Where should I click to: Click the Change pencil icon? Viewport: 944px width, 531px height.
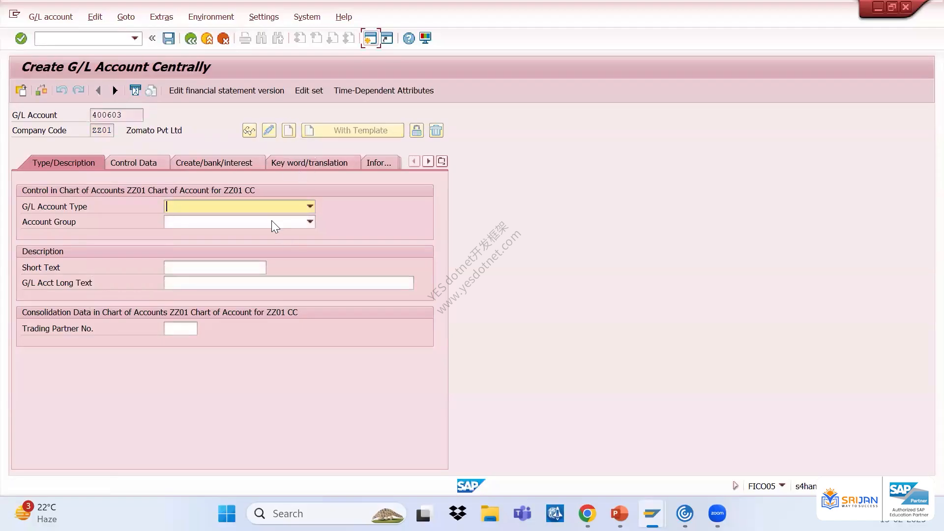pyautogui.click(x=269, y=130)
